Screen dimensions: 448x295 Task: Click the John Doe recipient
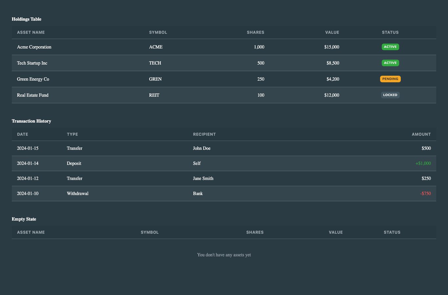pyautogui.click(x=202, y=148)
